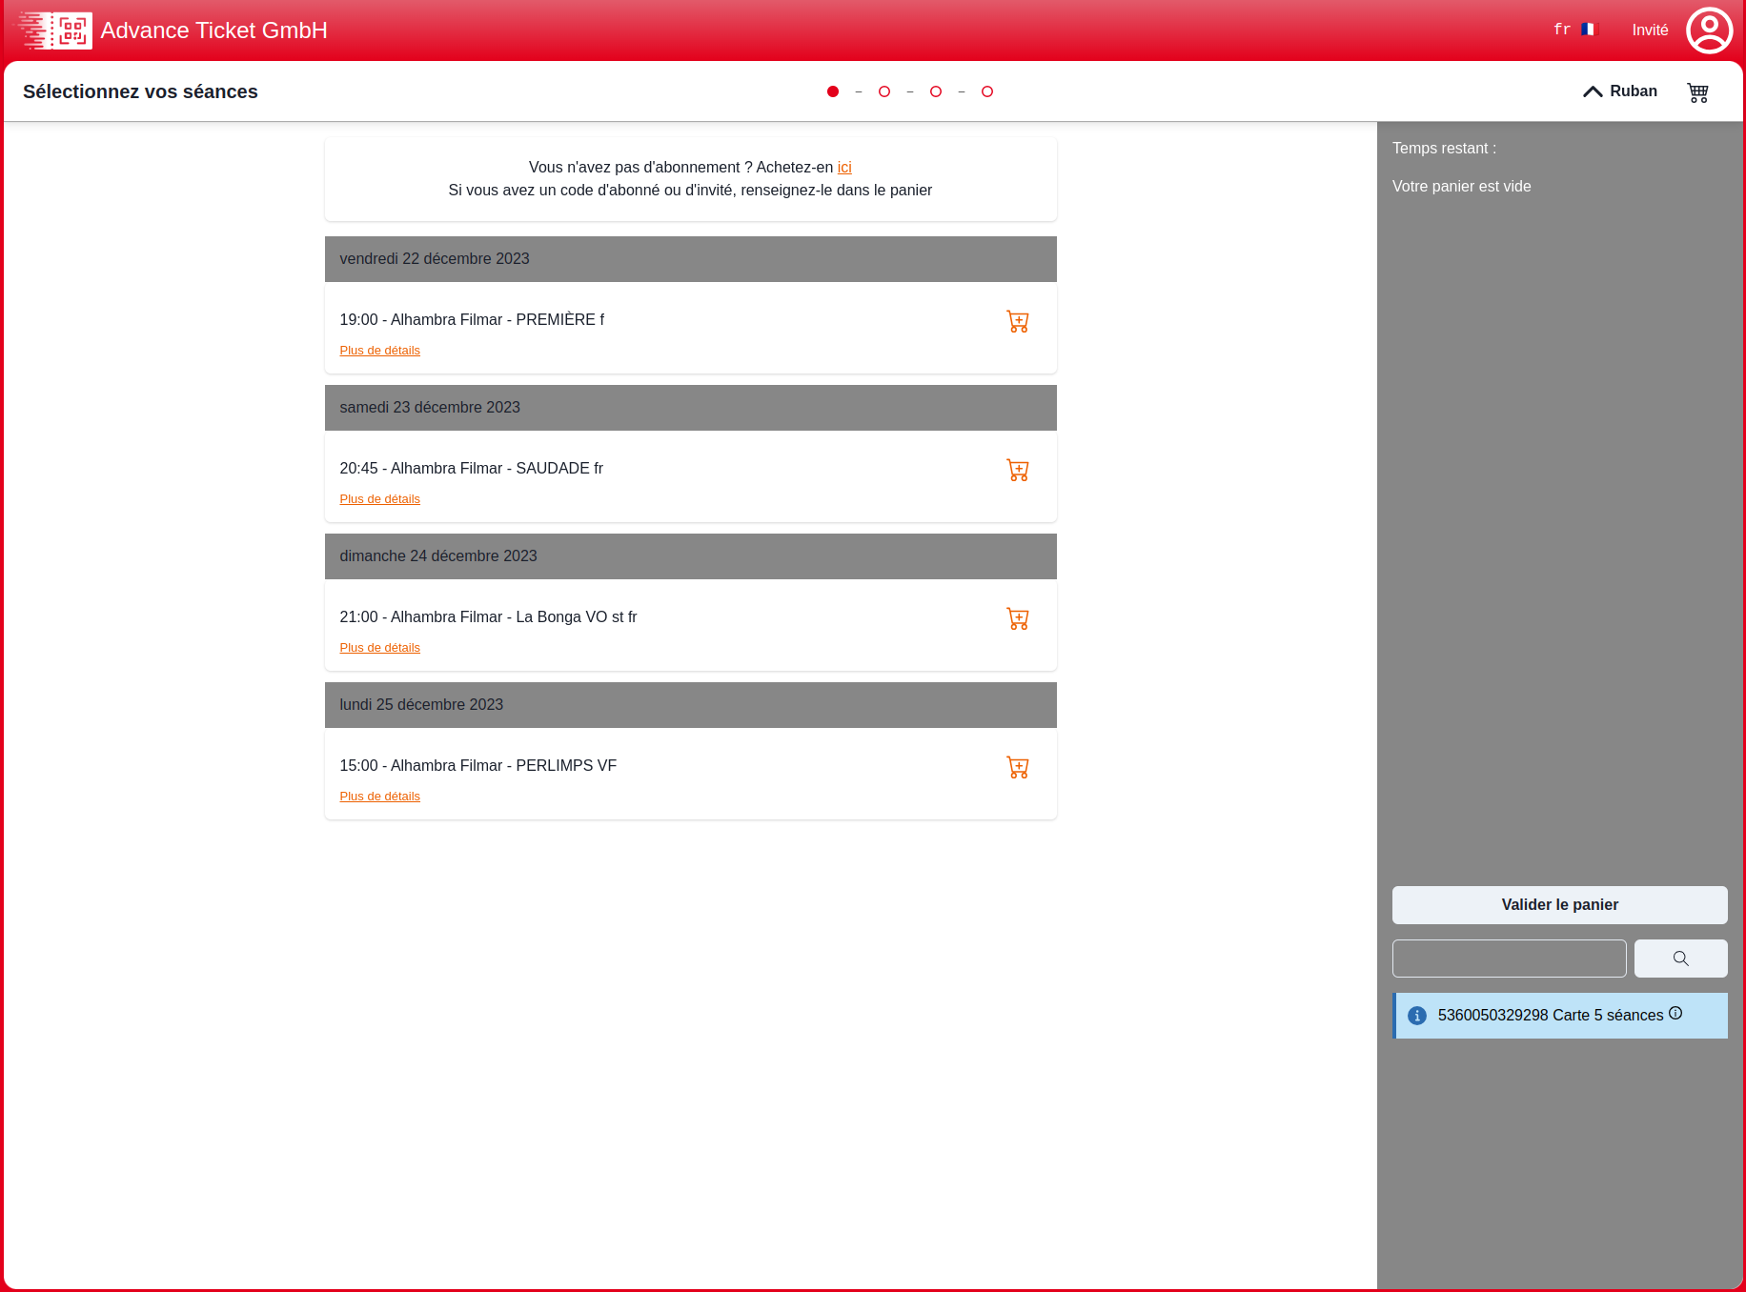Screen dimensions: 1746x1292
Task: Focus the subscriber code input field
Action: [1509, 959]
